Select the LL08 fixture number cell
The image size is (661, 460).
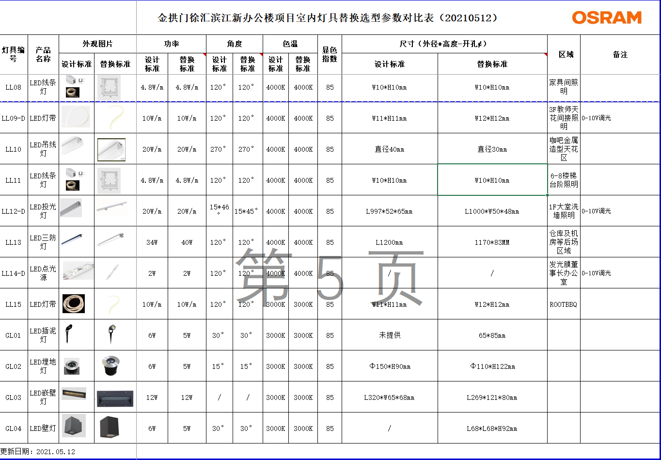click(14, 88)
